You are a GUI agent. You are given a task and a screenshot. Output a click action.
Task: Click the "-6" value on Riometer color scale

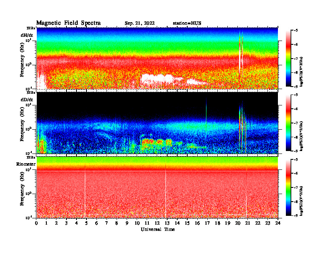click(x=296, y=174)
